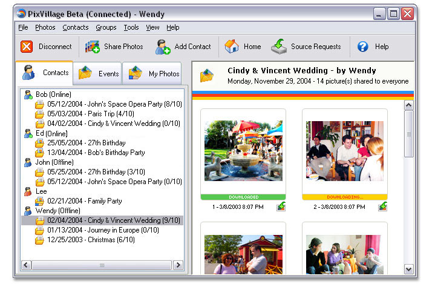Image resolution: width=435 pixels, height=284 pixels.
Task: Click the Home button label
Action: click(252, 47)
